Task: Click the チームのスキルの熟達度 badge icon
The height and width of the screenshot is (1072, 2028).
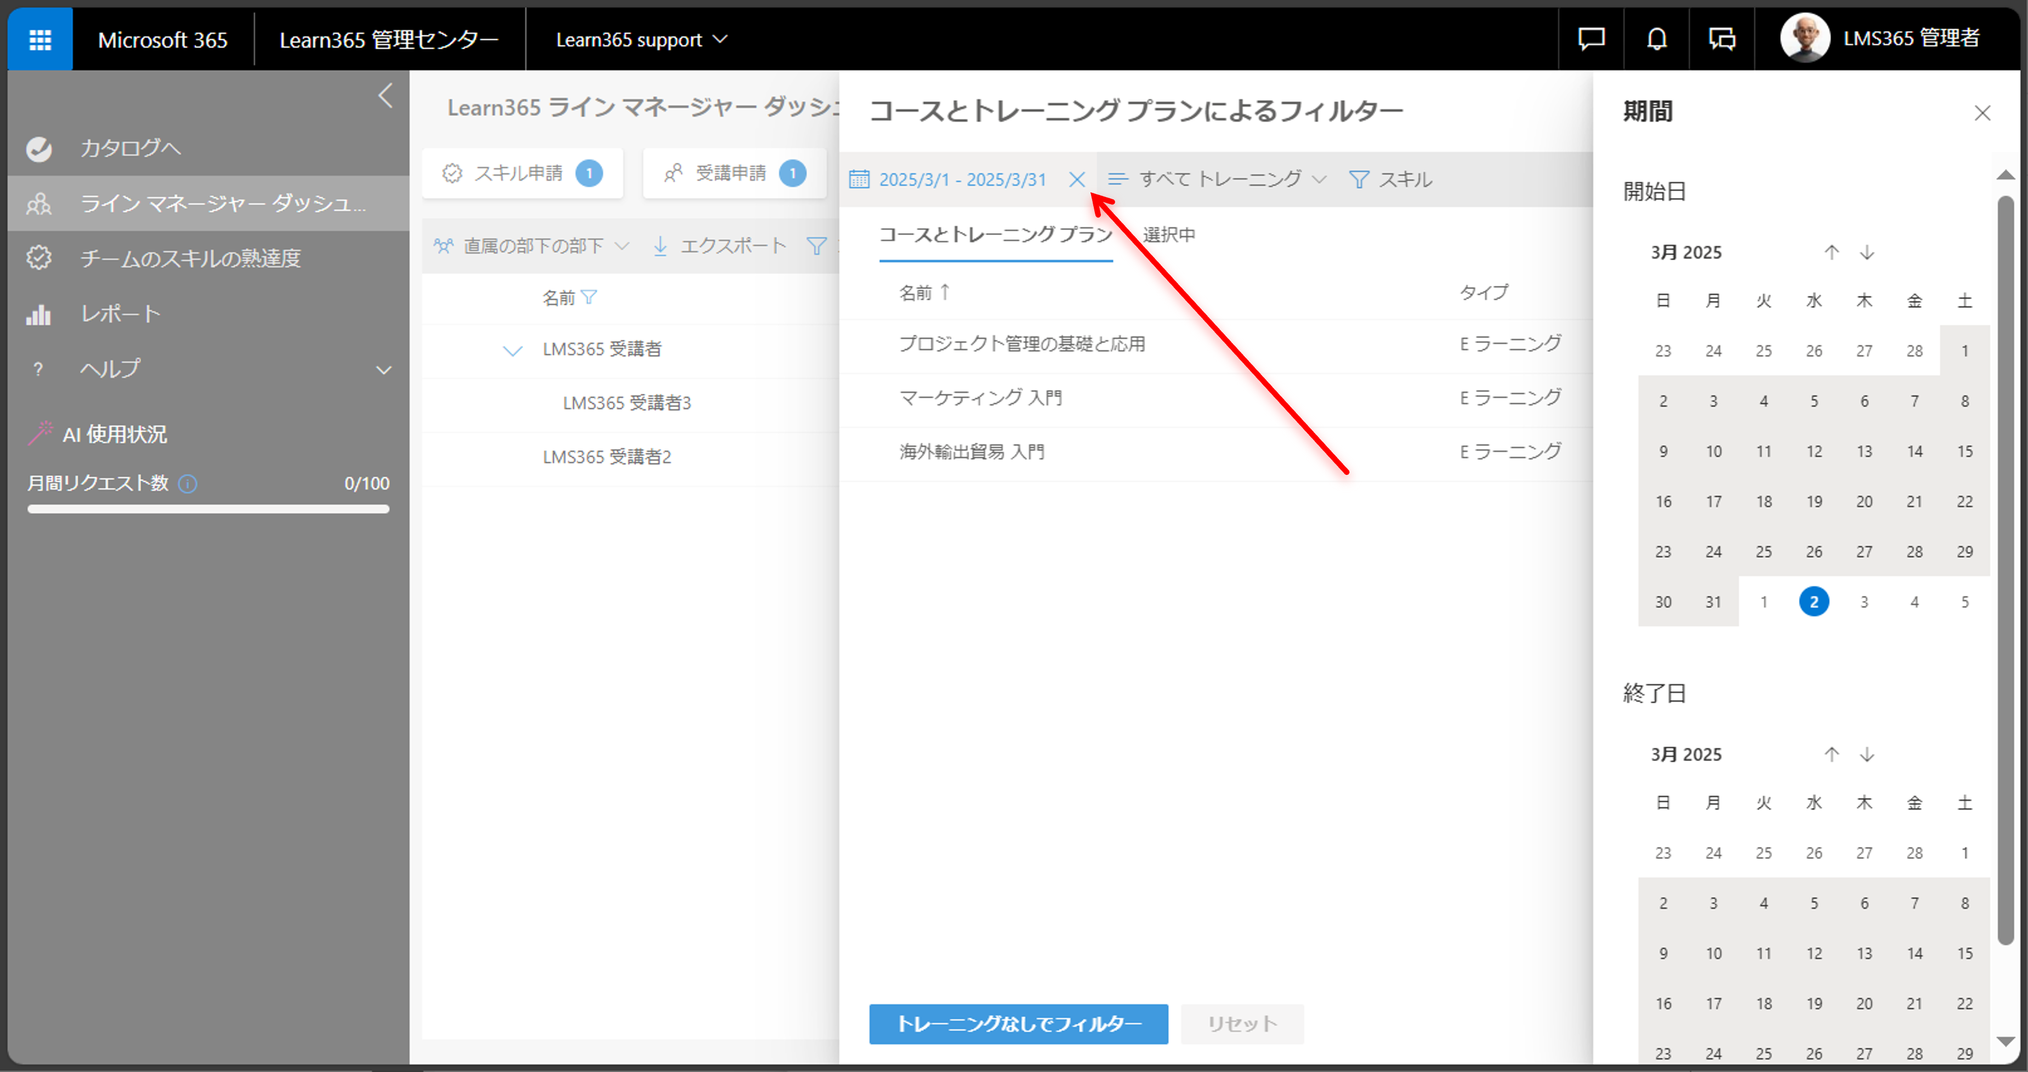Action: point(38,258)
